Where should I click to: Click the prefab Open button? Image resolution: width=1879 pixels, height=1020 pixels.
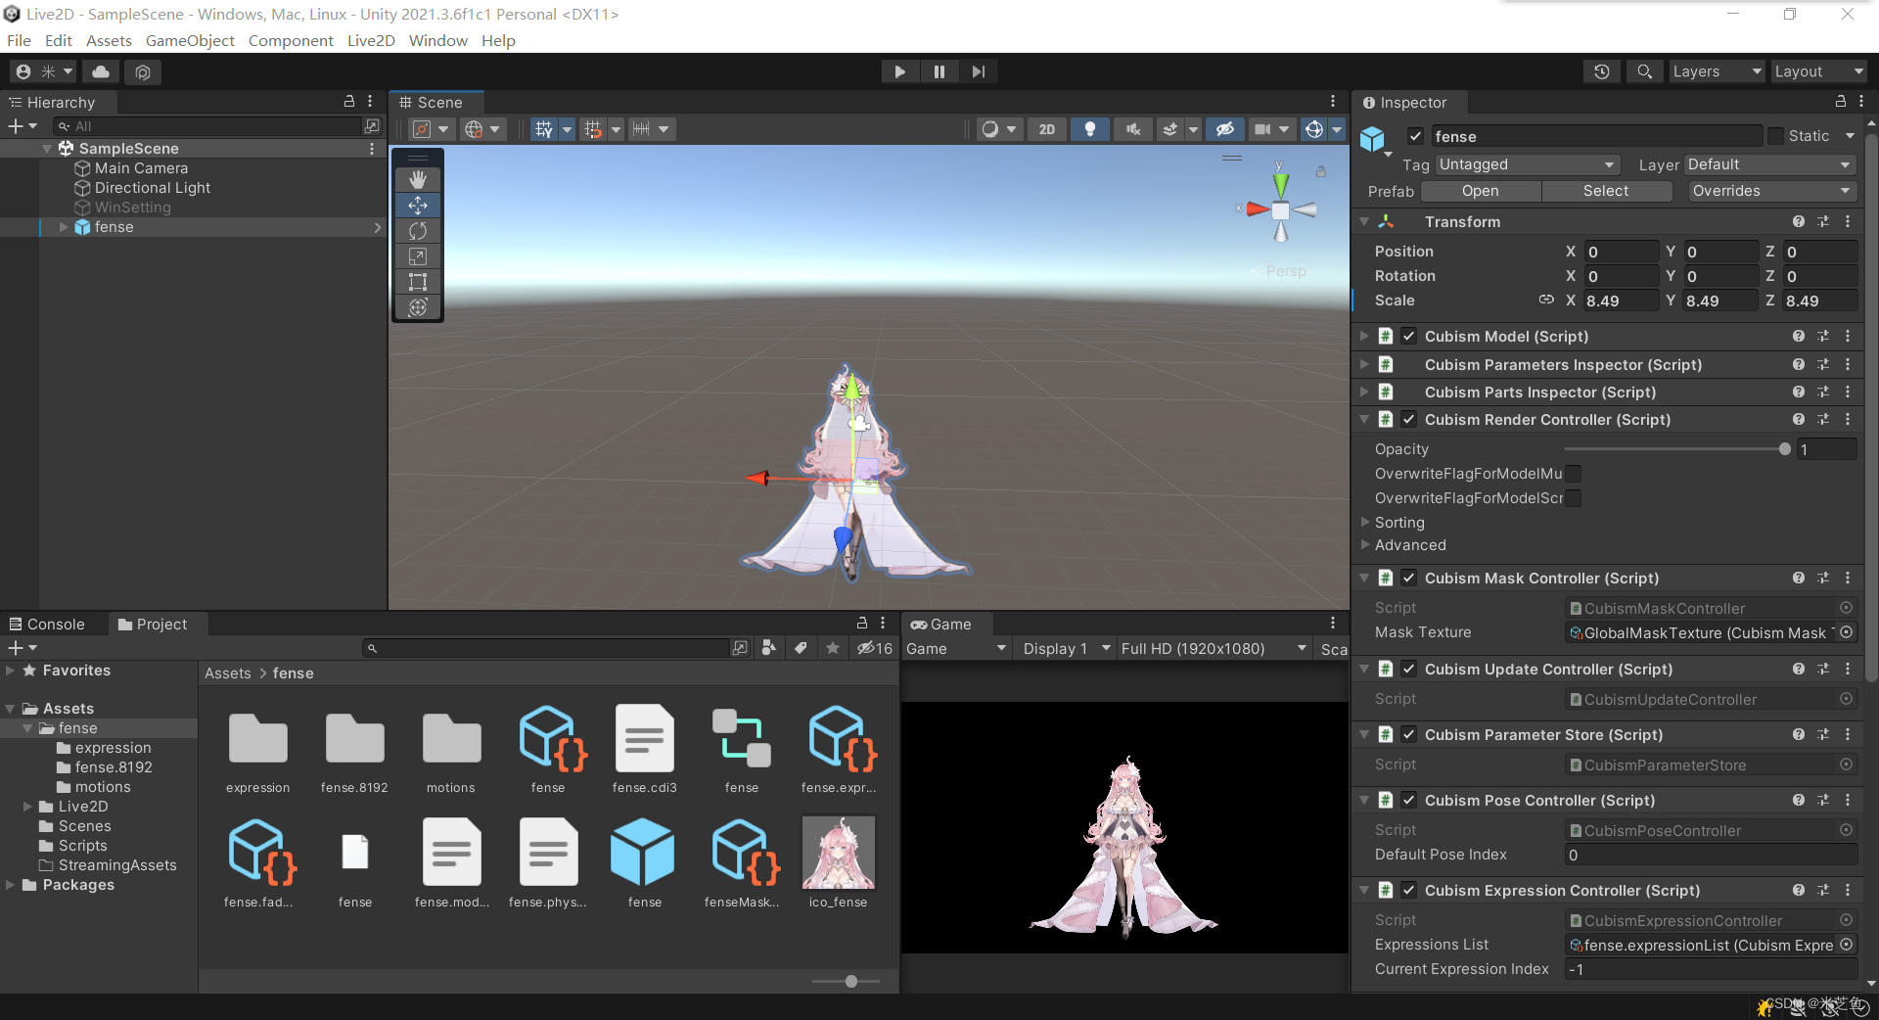1480,191
